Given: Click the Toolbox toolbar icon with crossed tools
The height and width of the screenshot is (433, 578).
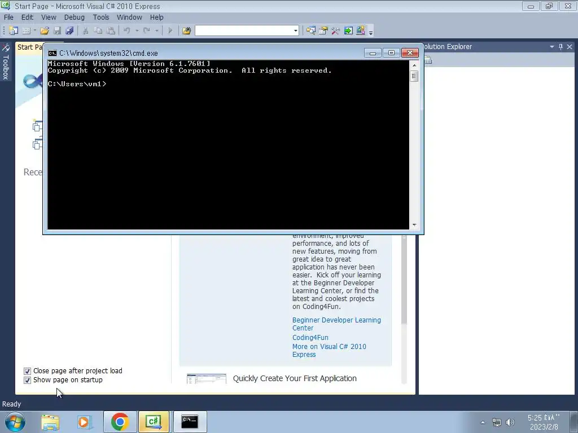Looking at the screenshot, I should pos(335,30).
